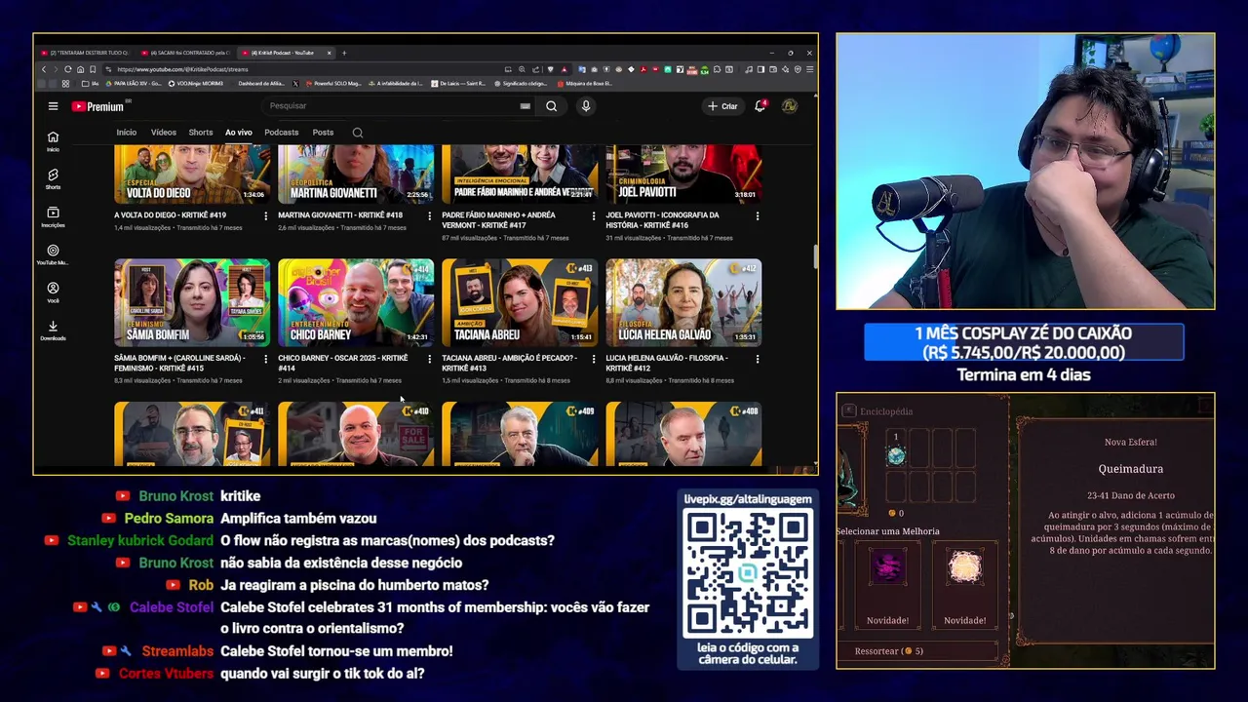Open options for Joel Paviotti video
The height and width of the screenshot is (702, 1248).
(x=757, y=216)
